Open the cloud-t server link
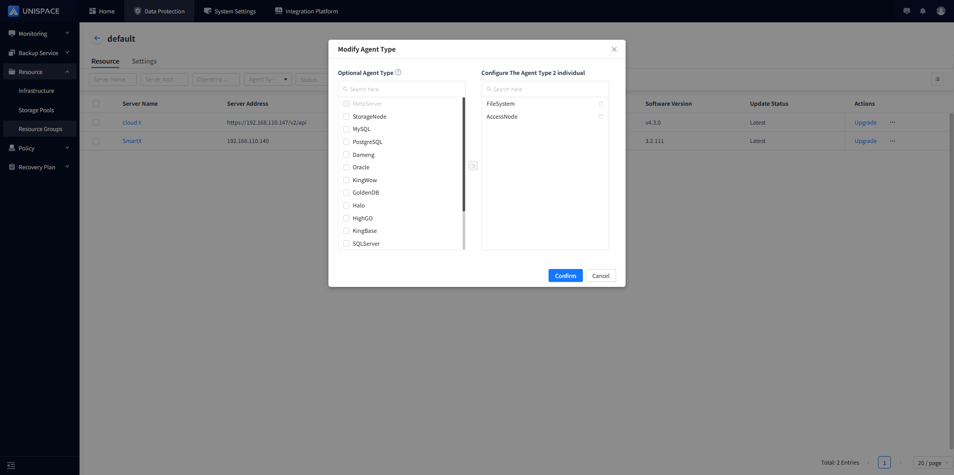The width and height of the screenshot is (954, 475). [x=132, y=123]
